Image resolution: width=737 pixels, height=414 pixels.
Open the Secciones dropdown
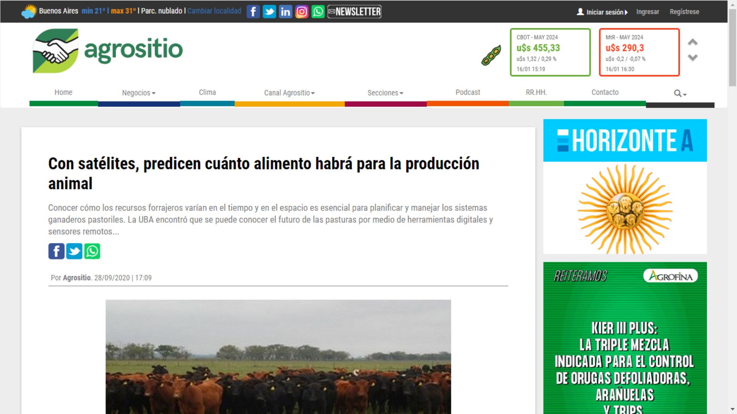point(385,93)
